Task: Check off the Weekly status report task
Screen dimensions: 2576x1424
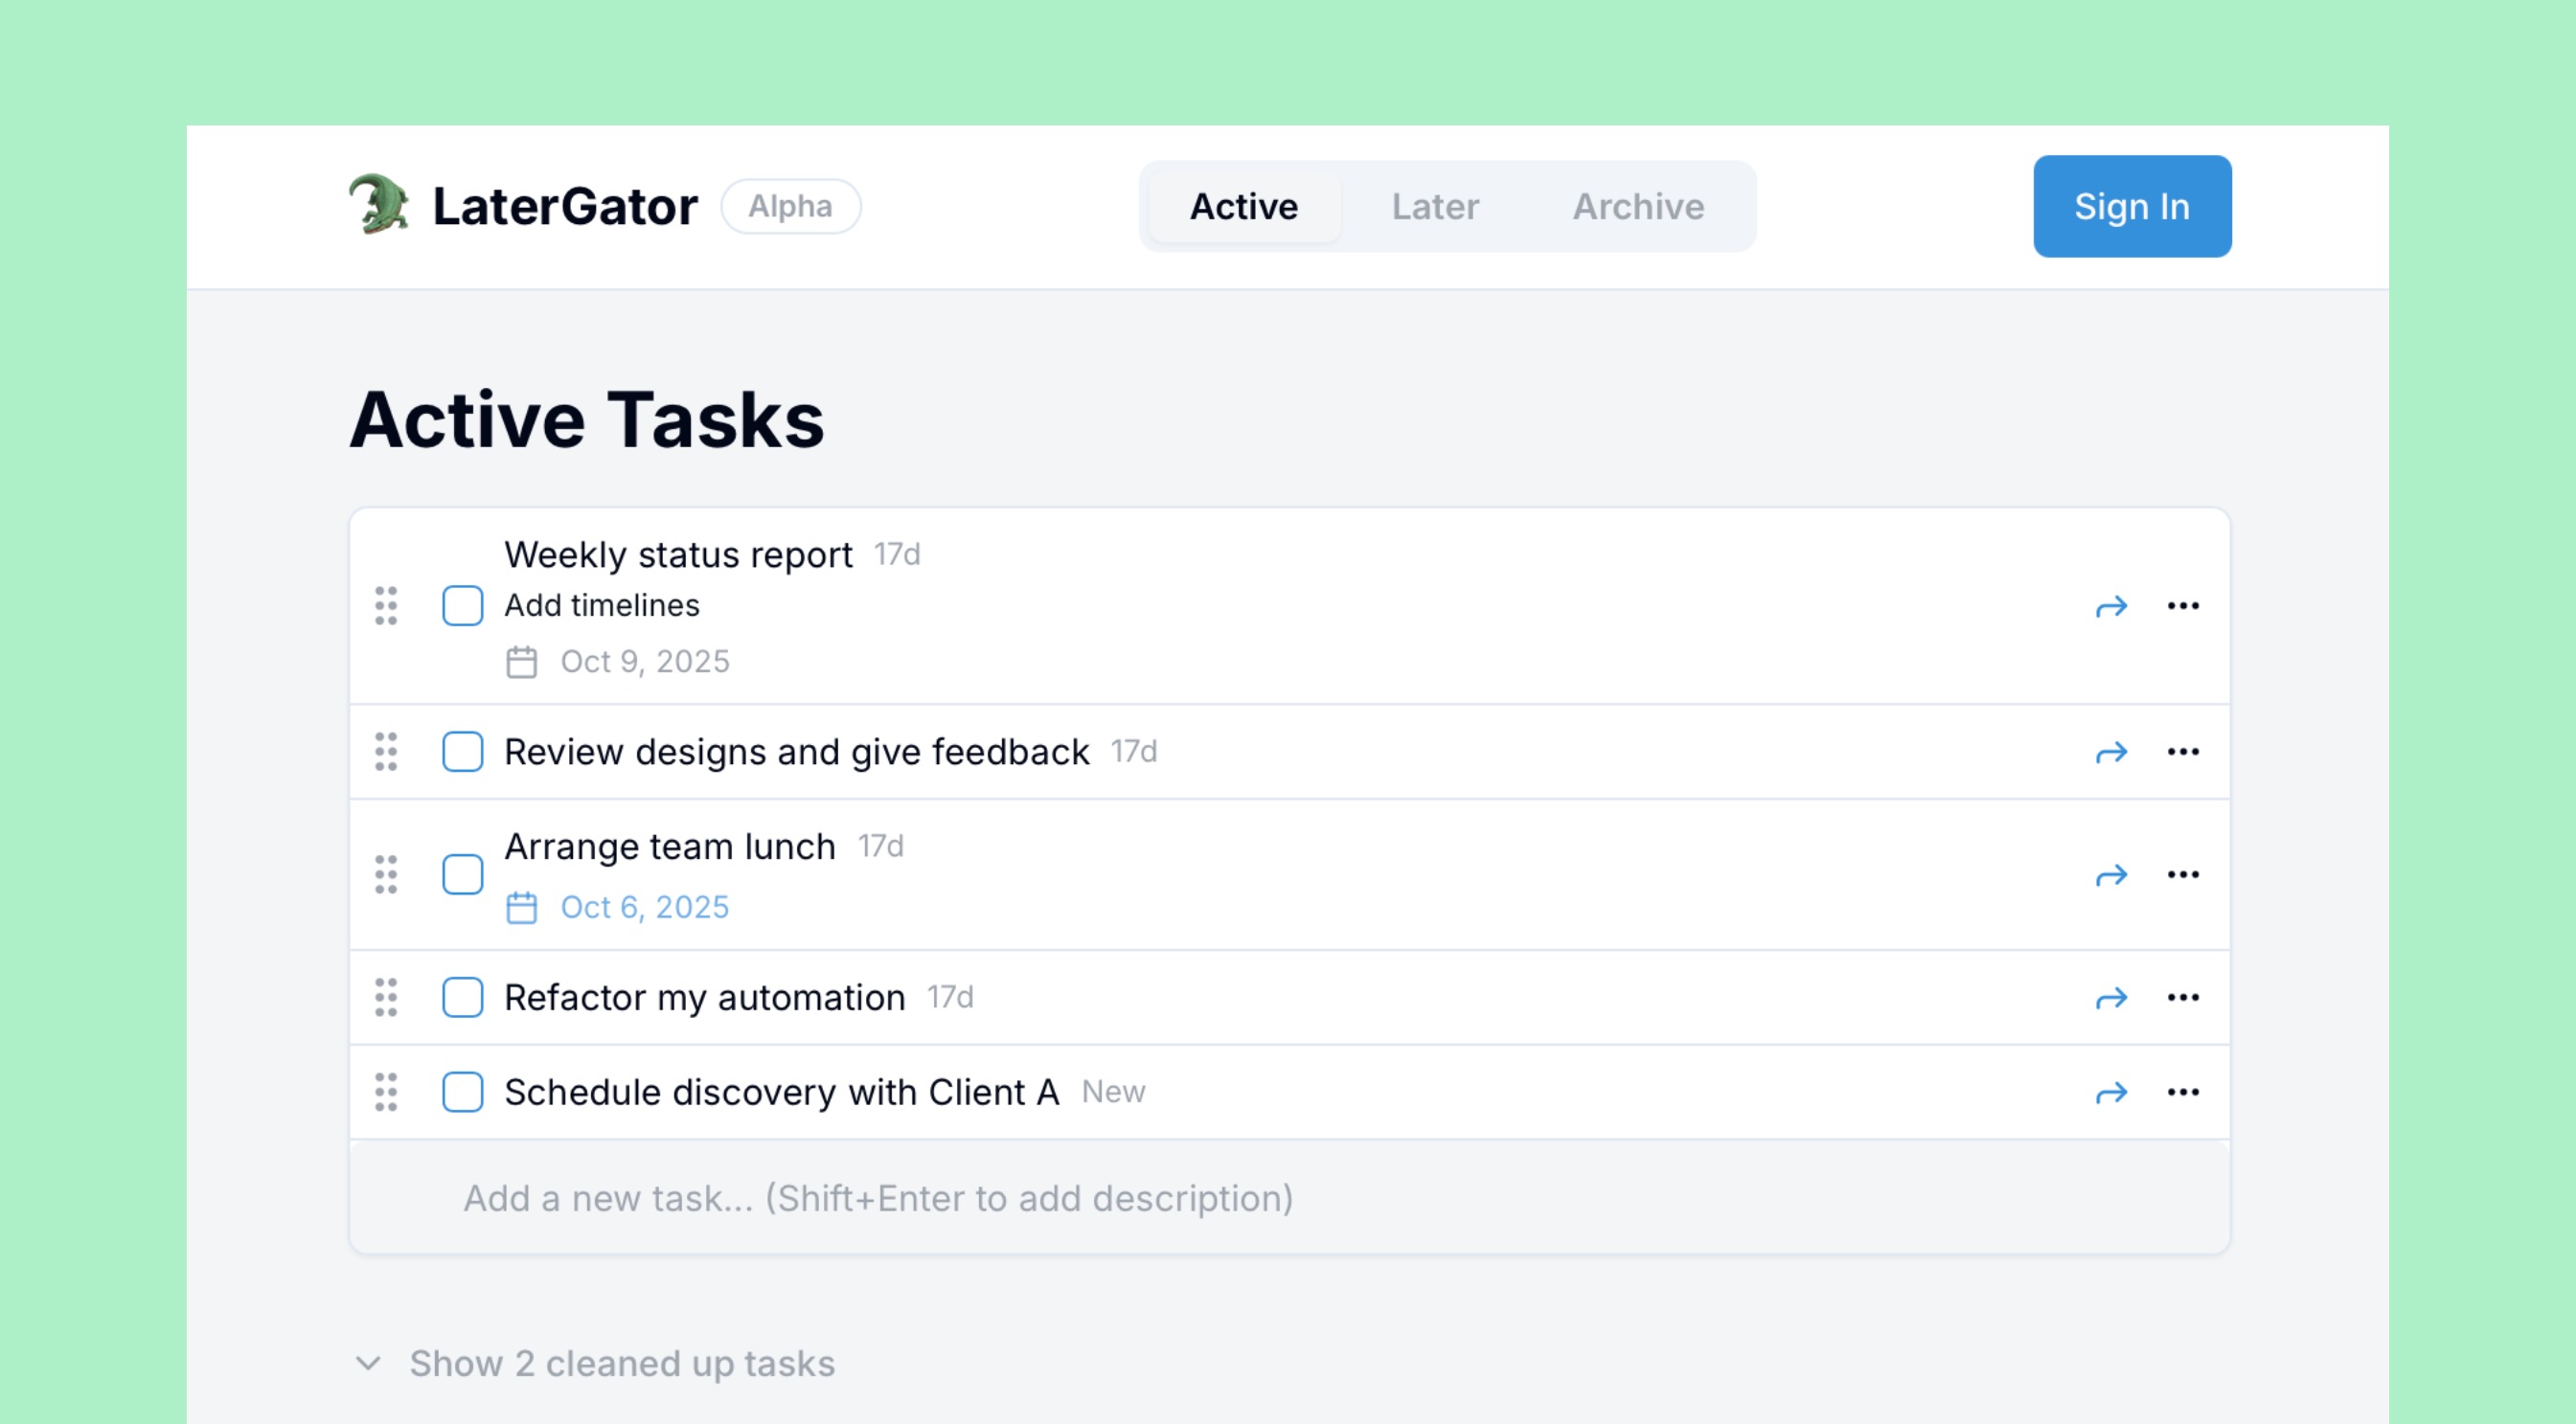Action: click(462, 604)
